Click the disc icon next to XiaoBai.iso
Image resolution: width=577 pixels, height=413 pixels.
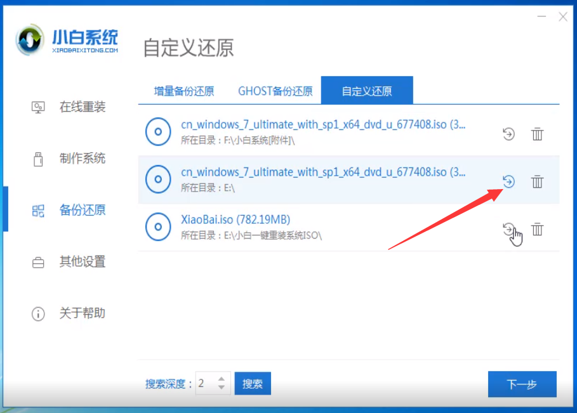point(158,226)
